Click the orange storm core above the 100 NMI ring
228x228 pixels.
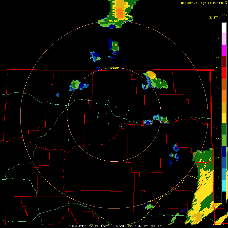click(120, 13)
